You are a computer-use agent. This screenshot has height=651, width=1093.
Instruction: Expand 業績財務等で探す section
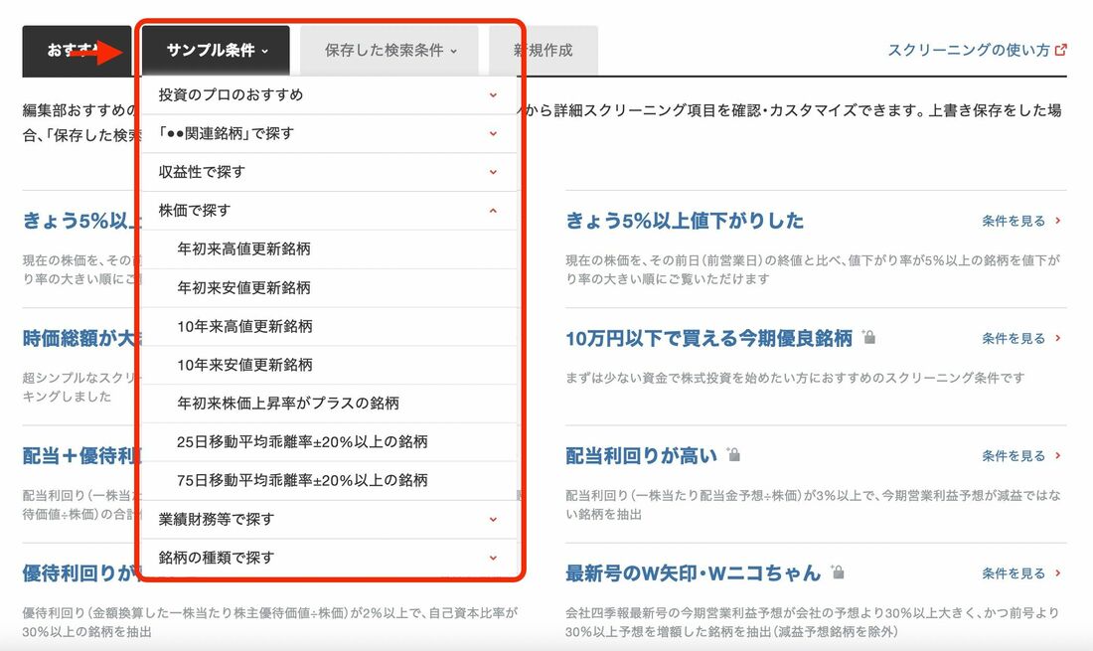click(330, 519)
